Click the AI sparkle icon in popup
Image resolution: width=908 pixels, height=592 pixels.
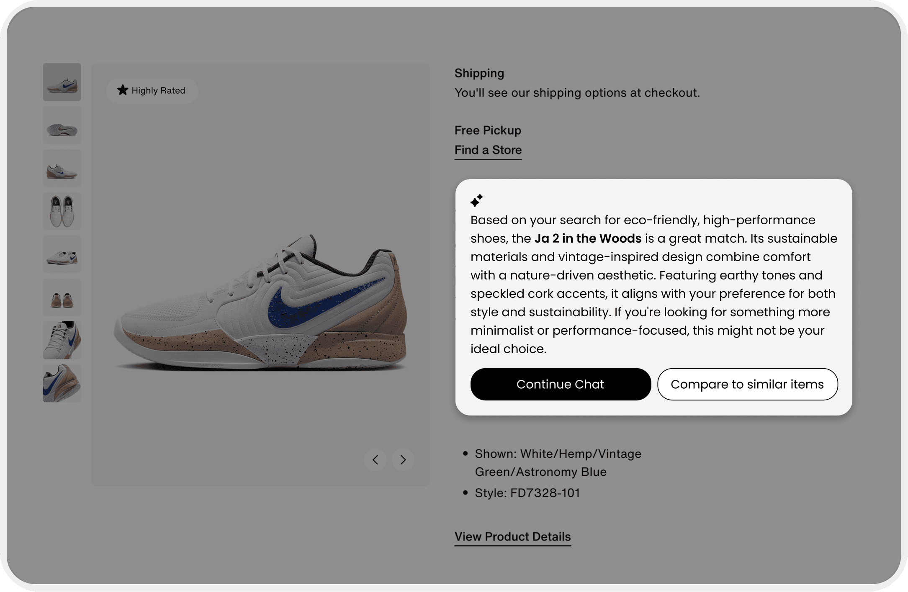pyautogui.click(x=476, y=200)
